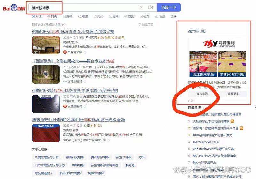Viewport: 256px width, 179px height.
Task: Expand 百度热搜 with the chevron
Action: pyautogui.click(x=204, y=108)
